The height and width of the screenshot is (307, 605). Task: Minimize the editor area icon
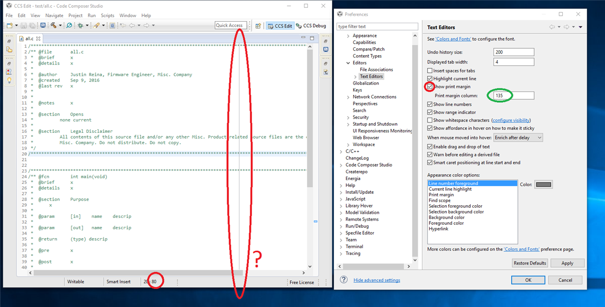[304, 38]
